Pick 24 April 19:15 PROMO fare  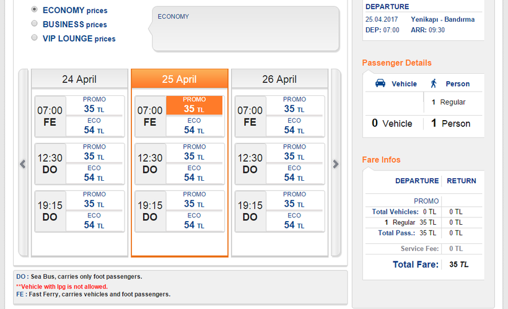pos(94,200)
